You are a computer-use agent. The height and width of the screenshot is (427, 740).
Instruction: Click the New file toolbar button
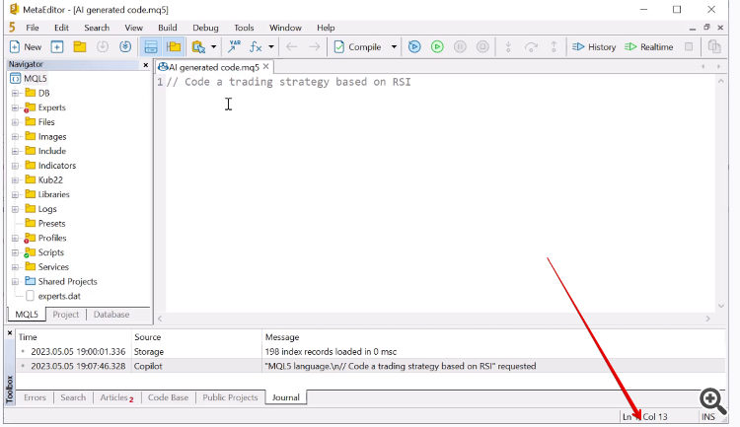(26, 46)
